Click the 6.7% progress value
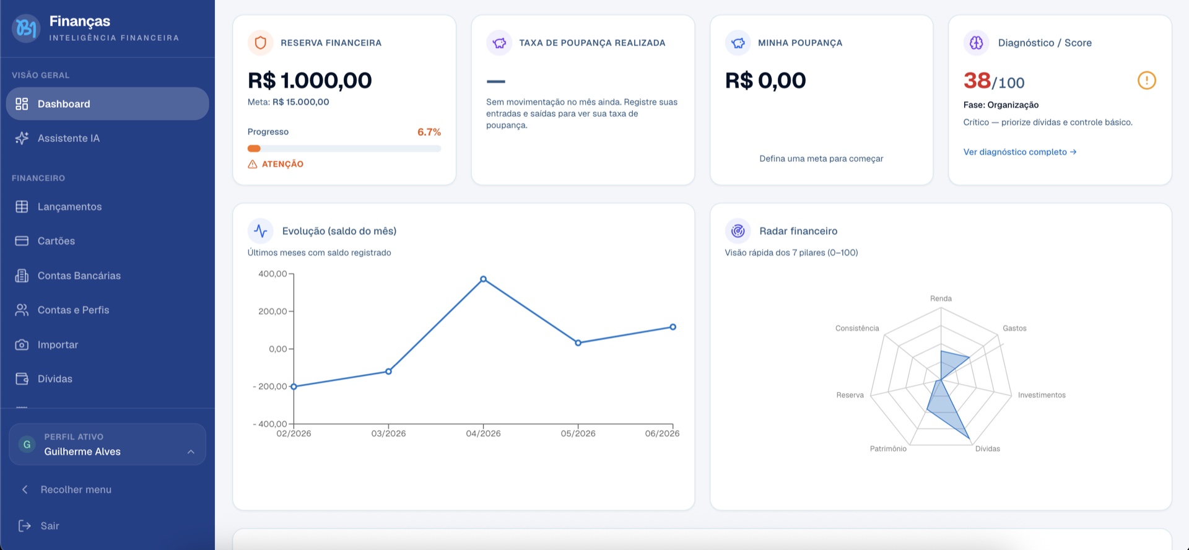Screen dimensions: 1189x550 429,132
